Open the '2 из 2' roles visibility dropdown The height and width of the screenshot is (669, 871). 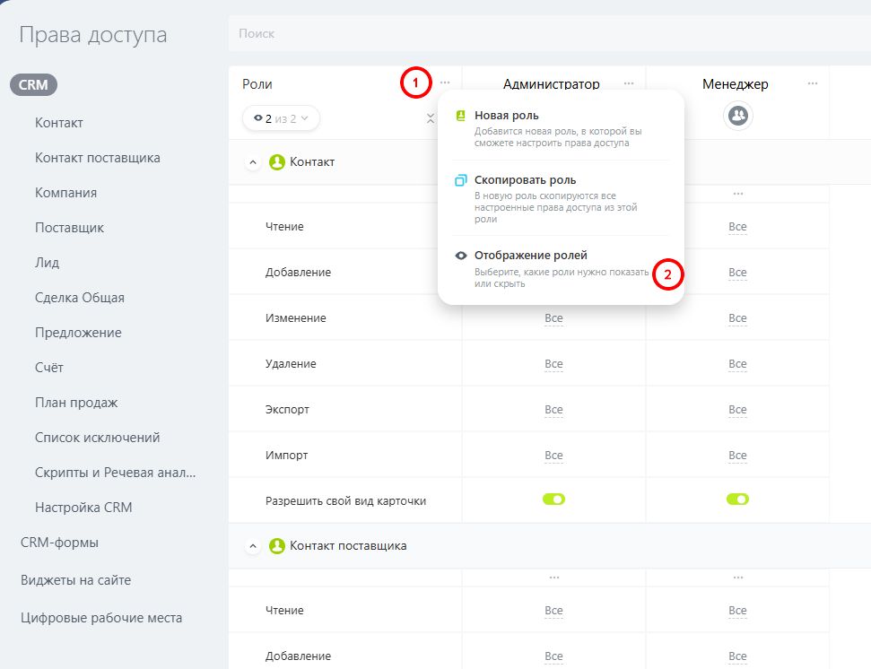(x=281, y=117)
